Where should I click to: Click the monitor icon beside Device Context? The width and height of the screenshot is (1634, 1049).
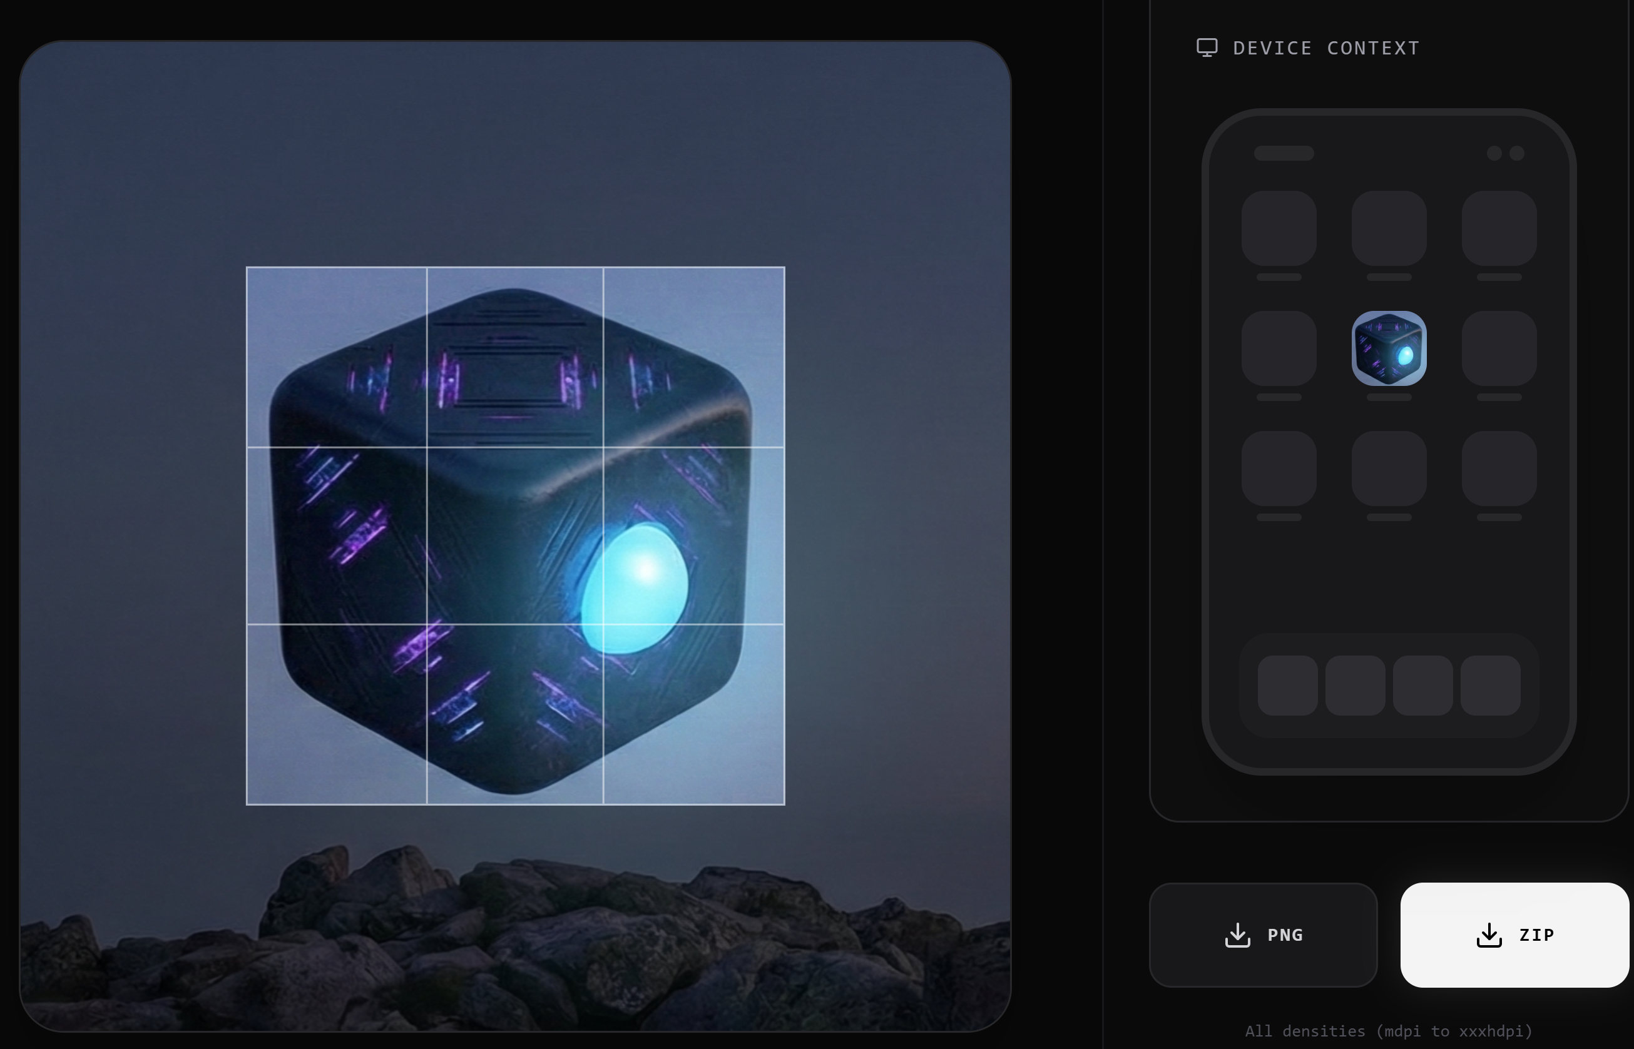1207,48
